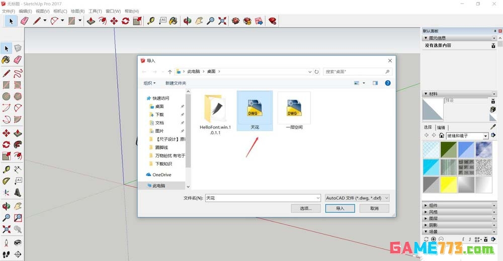503x261 pixels.
Task: Select the Zoom Window tool
Action: (x=18, y=217)
